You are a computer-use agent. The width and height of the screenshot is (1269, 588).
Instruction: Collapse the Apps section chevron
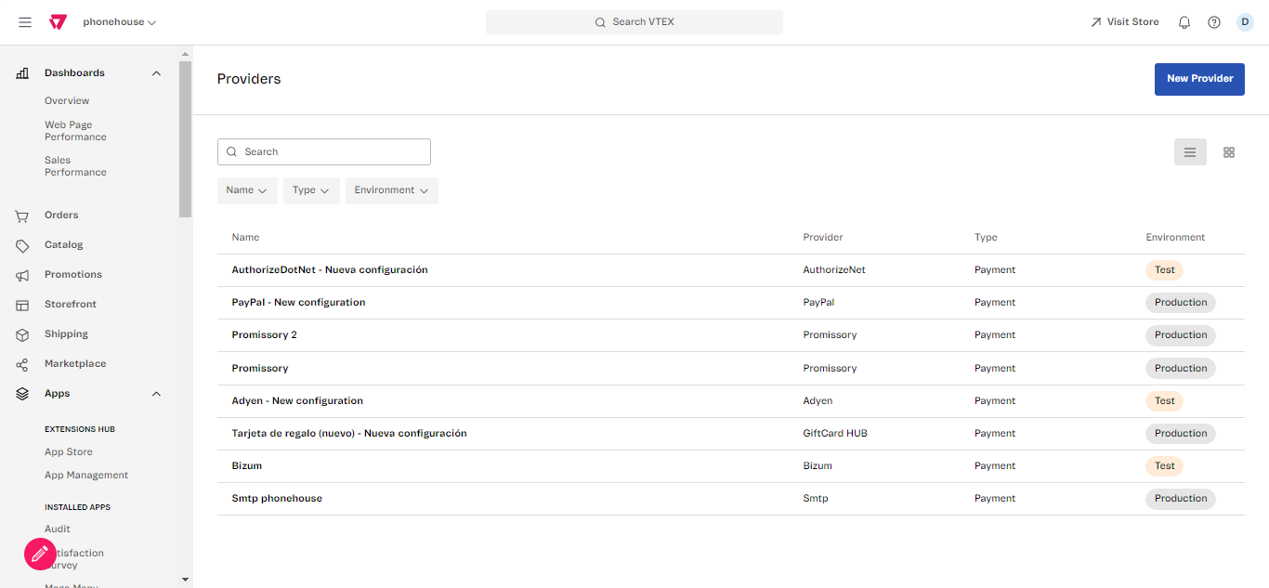tap(156, 394)
